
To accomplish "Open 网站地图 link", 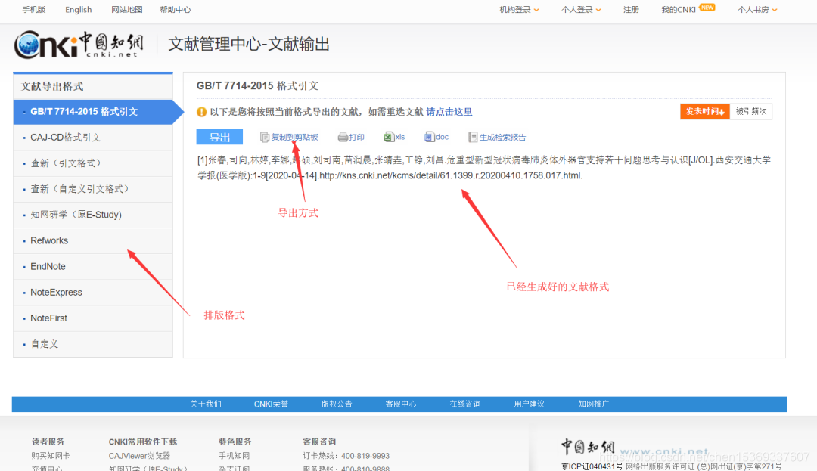I will pos(126,9).
